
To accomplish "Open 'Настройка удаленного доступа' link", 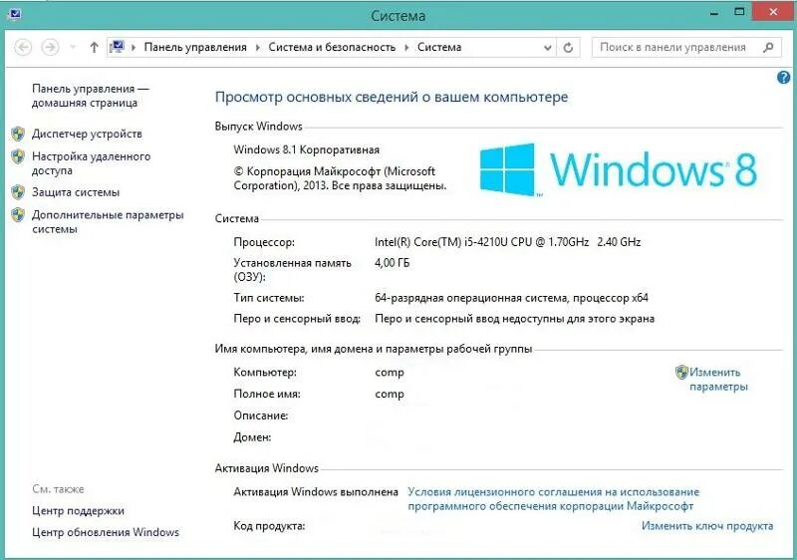I will pyautogui.click(x=91, y=163).
